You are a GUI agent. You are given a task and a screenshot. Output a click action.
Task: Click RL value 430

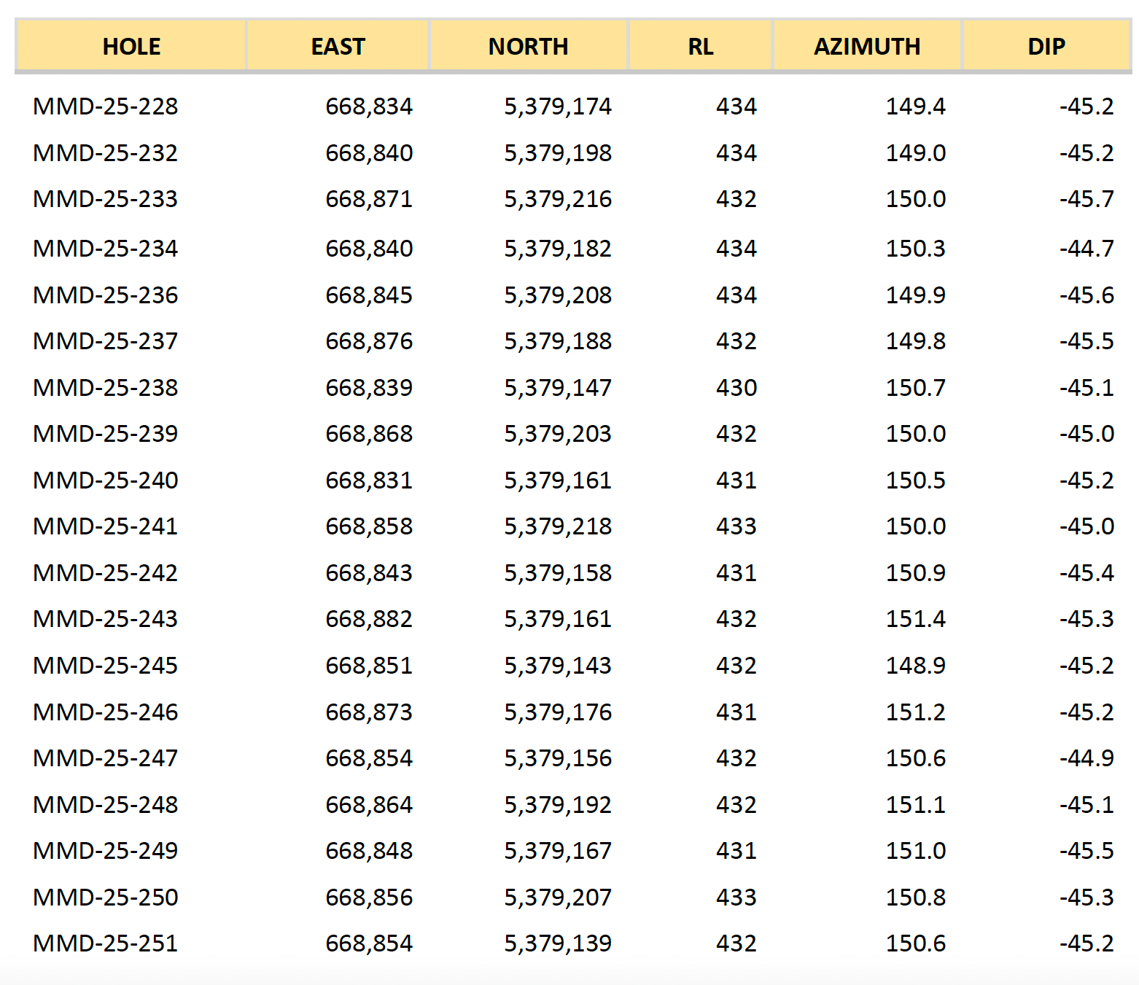pos(736,388)
